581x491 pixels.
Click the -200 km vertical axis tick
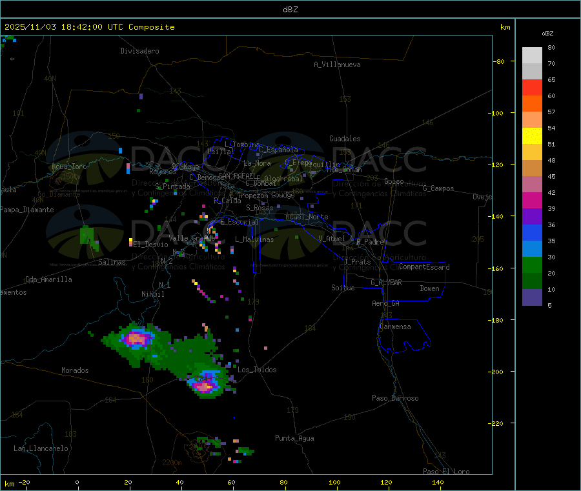coord(495,372)
